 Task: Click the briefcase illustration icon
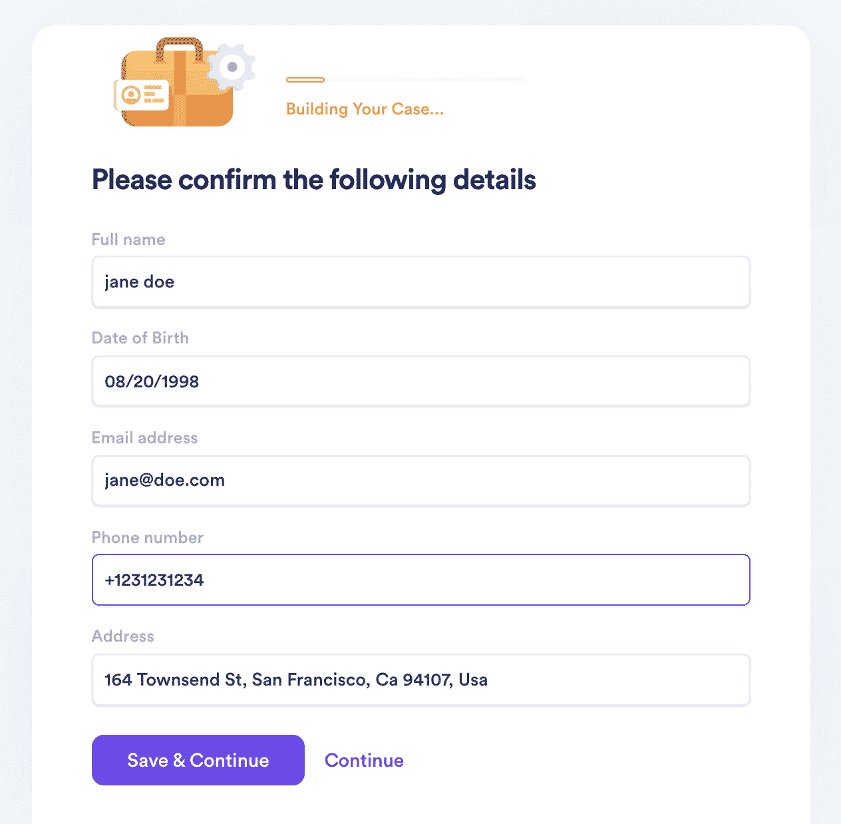tap(184, 83)
